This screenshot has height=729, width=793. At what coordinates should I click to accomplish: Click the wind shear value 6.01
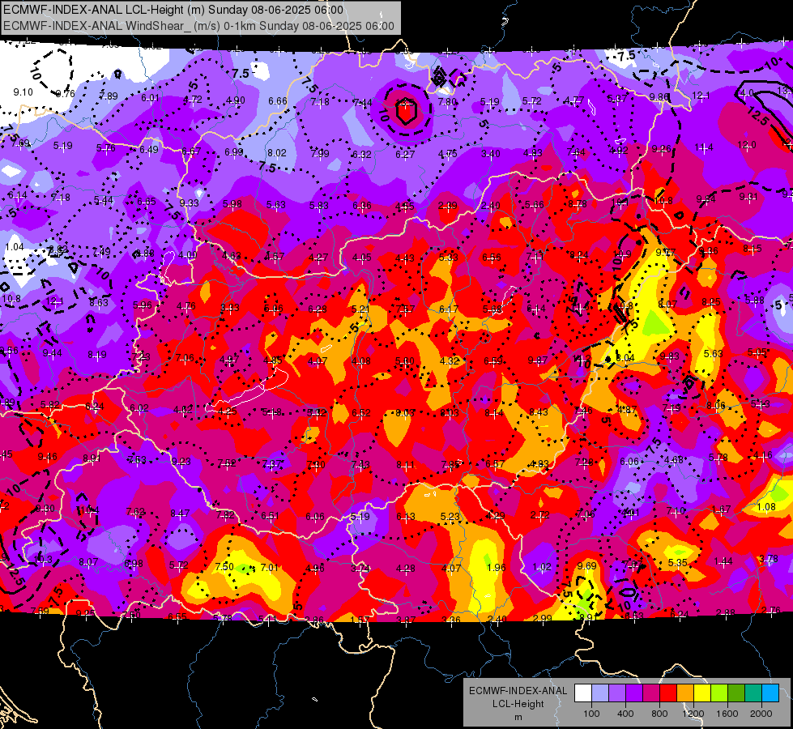(150, 98)
